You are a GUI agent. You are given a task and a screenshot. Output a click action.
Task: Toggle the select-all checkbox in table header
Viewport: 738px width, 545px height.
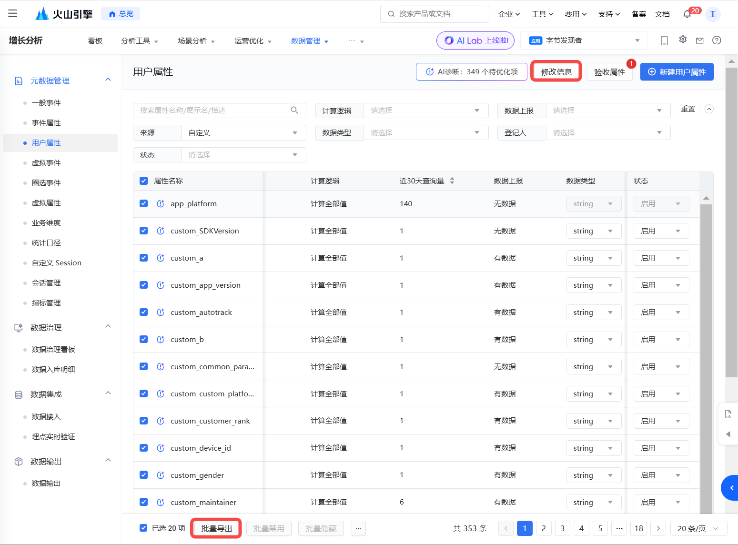click(143, 181)
